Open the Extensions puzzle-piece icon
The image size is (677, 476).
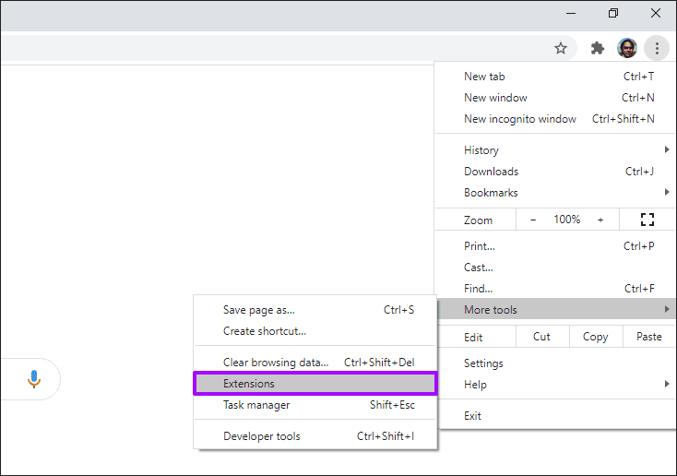tap(597, 48)
